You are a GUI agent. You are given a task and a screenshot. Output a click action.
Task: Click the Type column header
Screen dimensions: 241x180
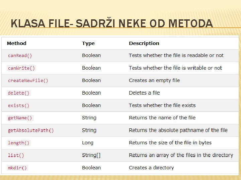pos(88,43)
